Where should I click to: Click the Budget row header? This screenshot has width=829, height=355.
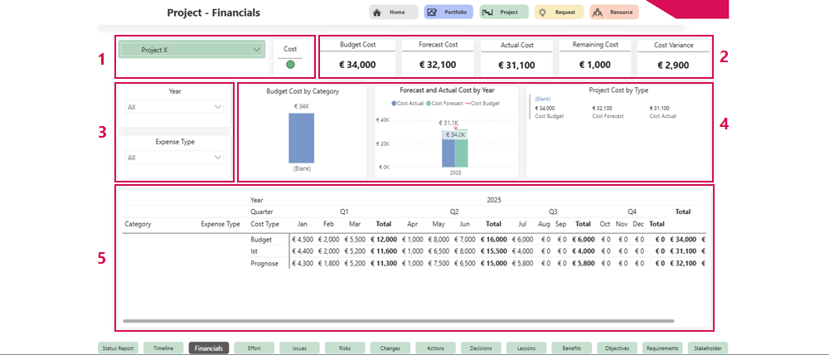pyautogui.click(x=259, y=240)
